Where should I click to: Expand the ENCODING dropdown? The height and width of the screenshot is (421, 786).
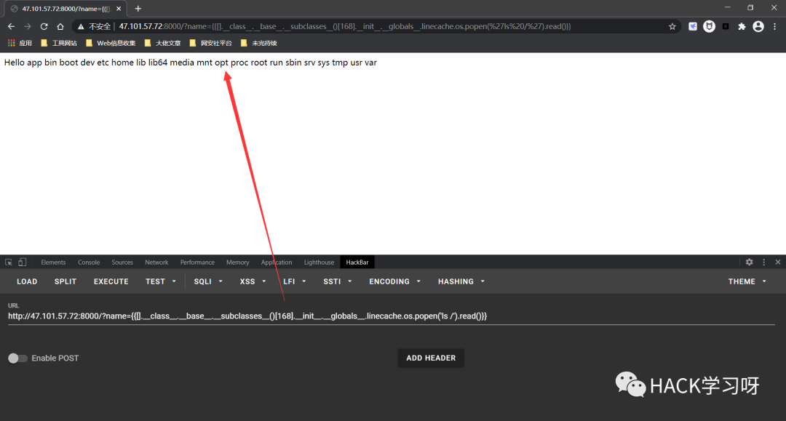[394, 281]
